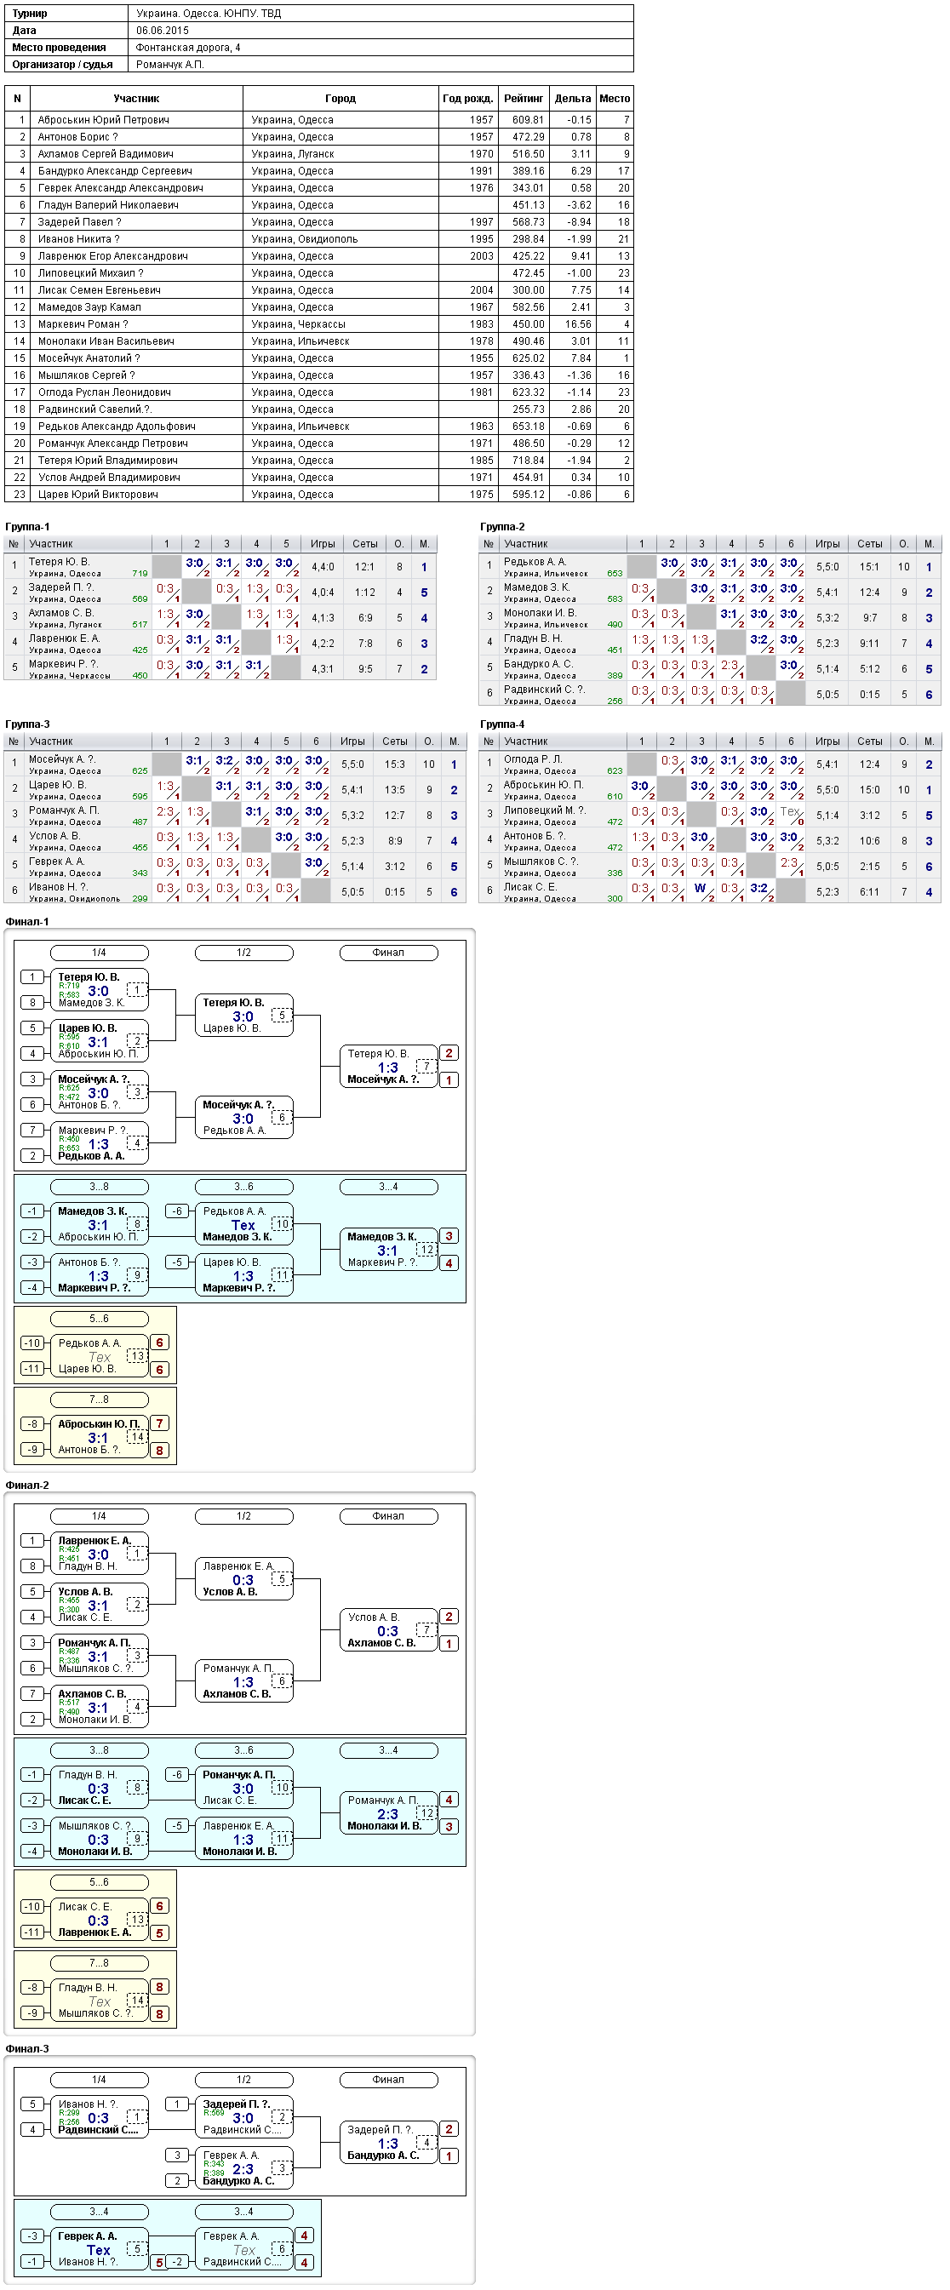Click the 'Группа-2' heading
The width and height of the screenshot is (950, 2290).
click(502, 527)
